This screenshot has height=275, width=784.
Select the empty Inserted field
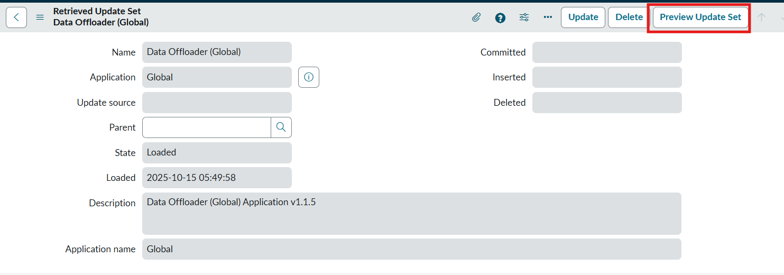[x=607, y=77]
